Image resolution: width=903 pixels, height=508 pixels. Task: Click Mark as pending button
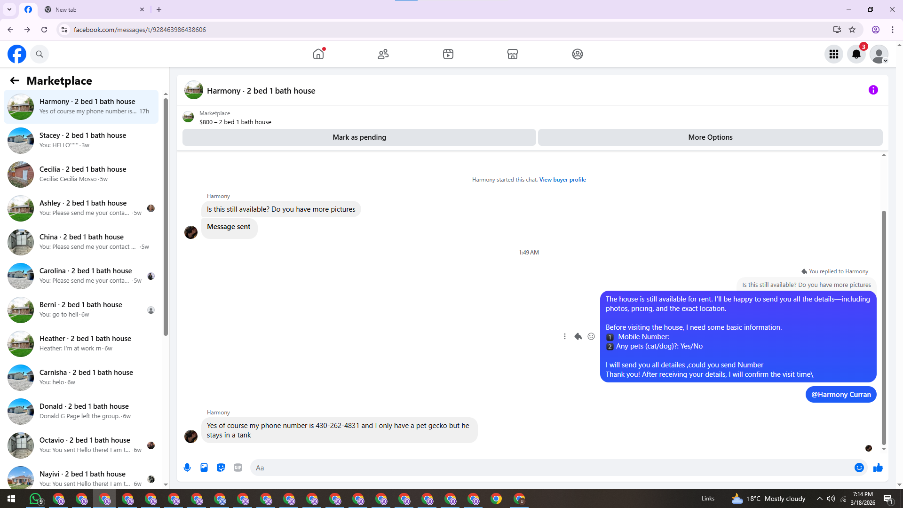point(359,137)
